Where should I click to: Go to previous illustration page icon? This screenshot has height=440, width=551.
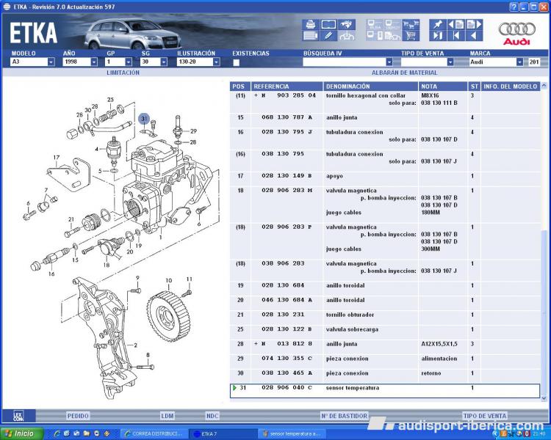click(x=455, y=24)
